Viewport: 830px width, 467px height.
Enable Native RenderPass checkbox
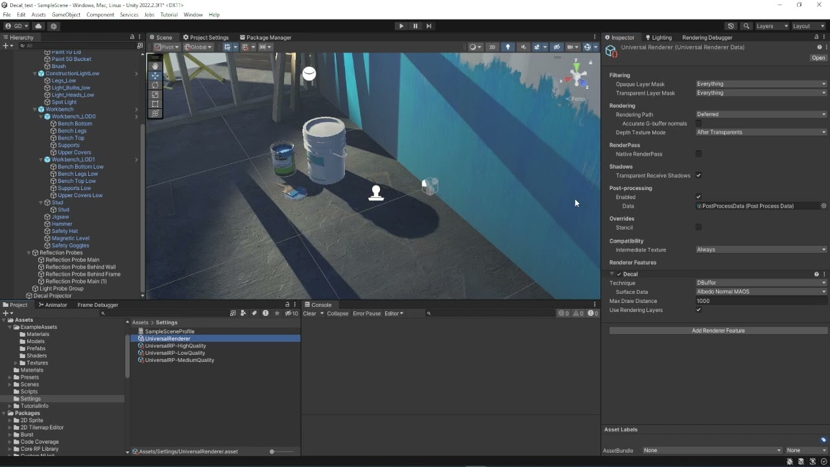click(698, 154)
